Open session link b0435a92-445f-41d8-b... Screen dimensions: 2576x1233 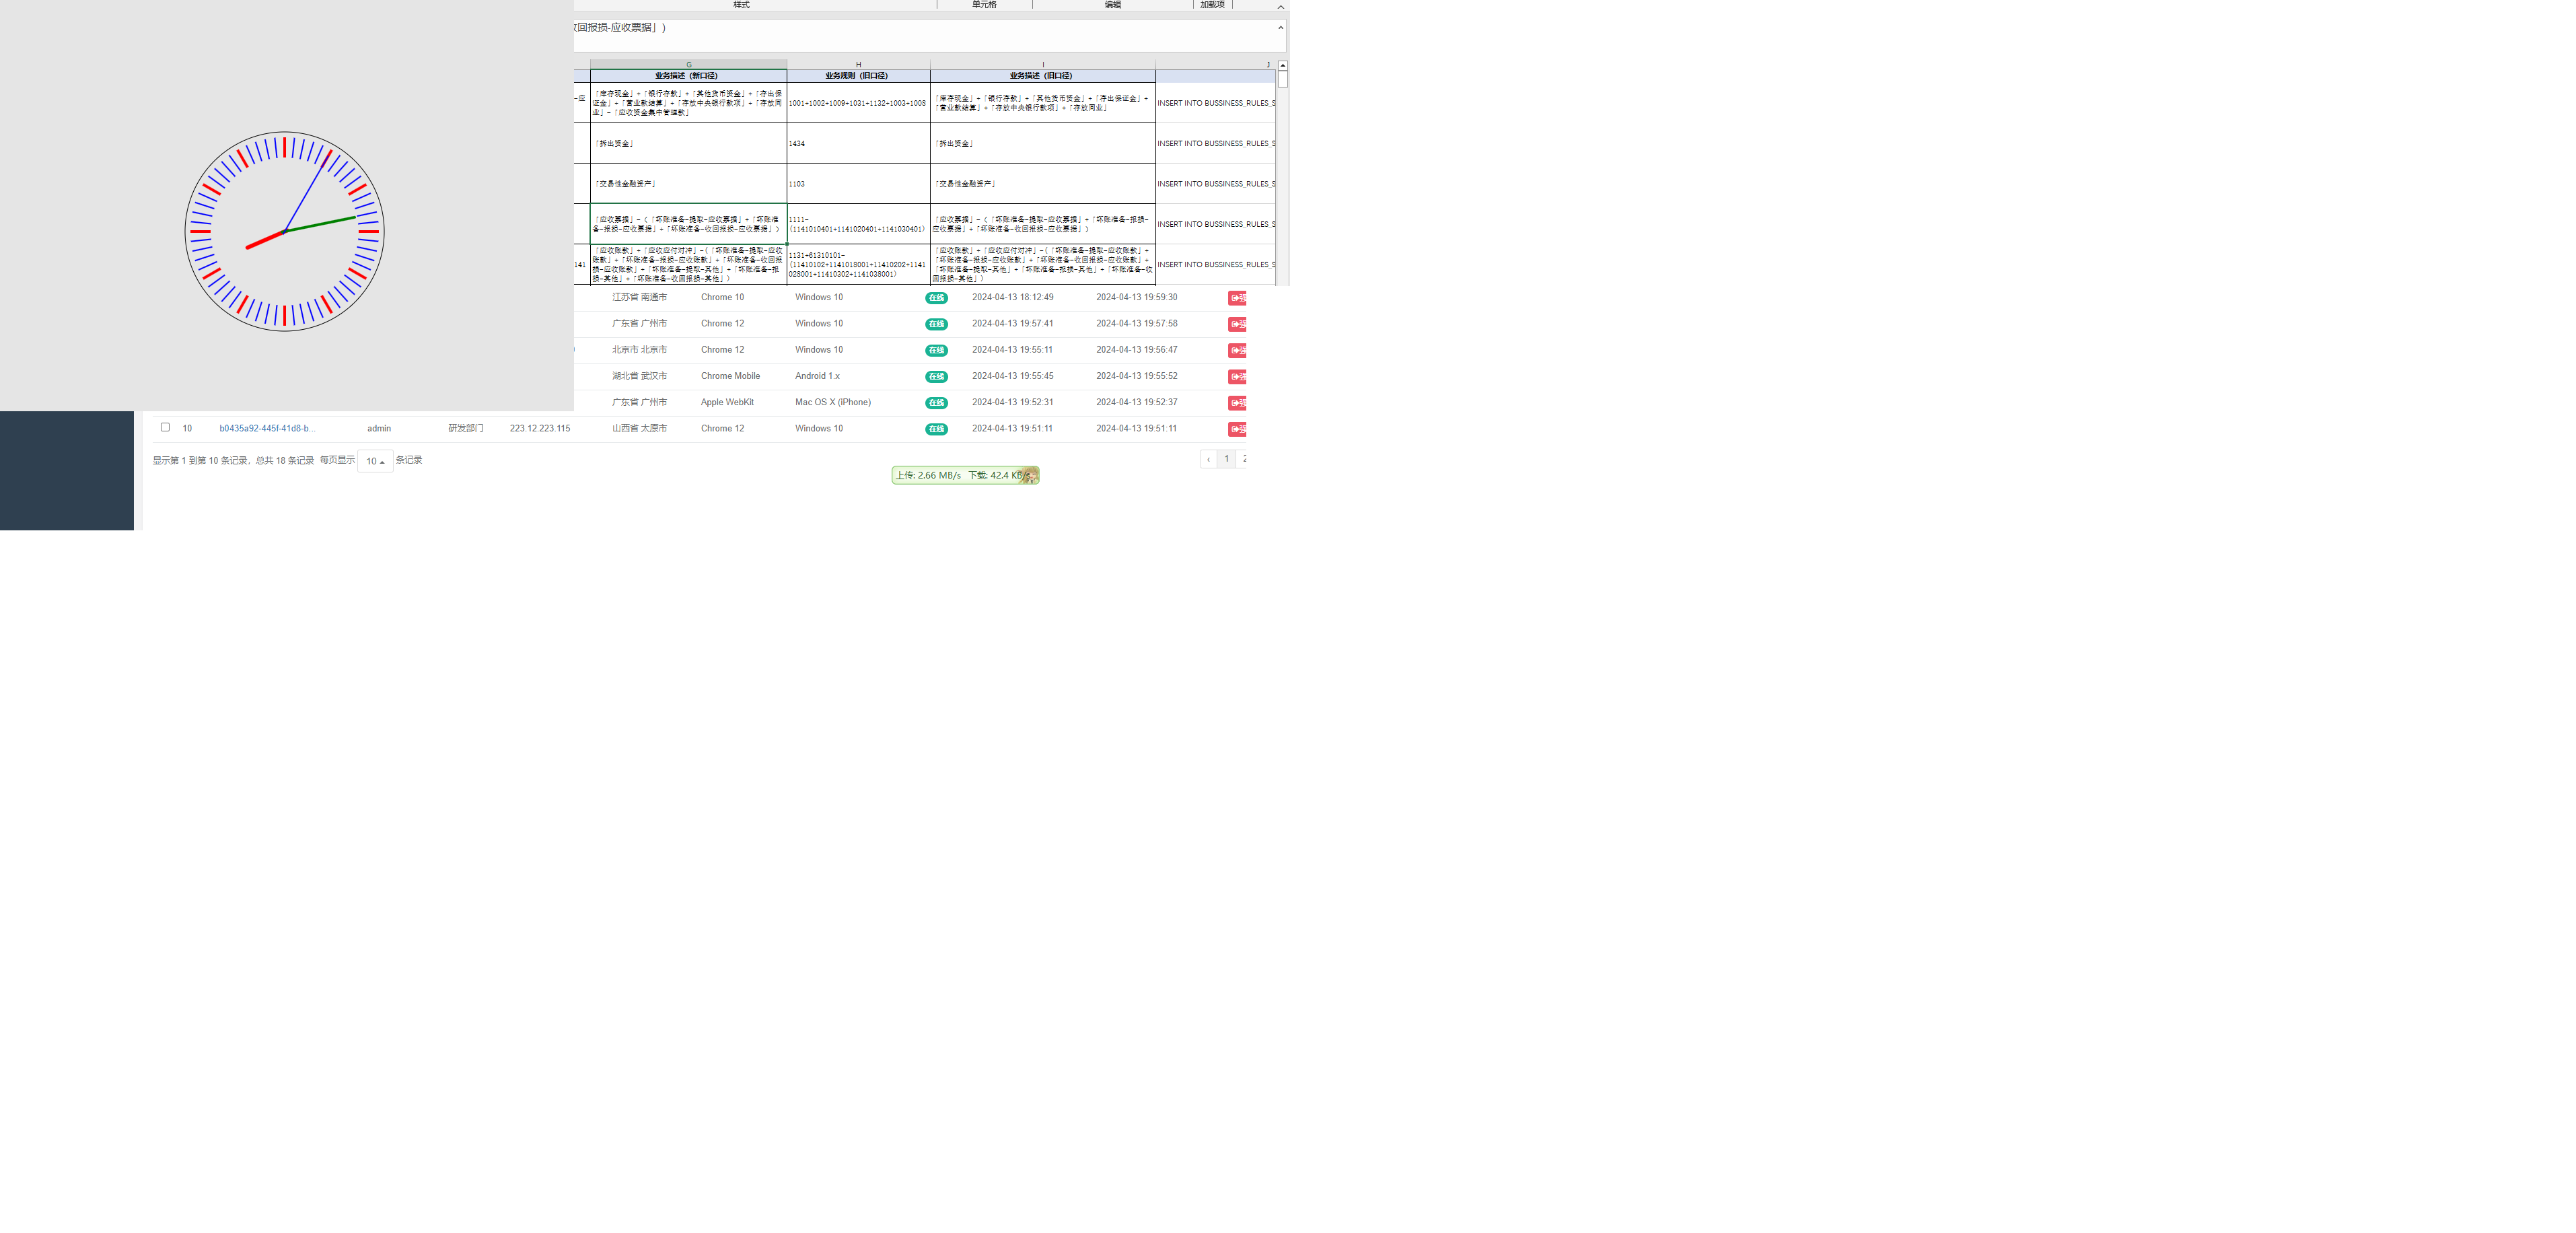[267, 428]
